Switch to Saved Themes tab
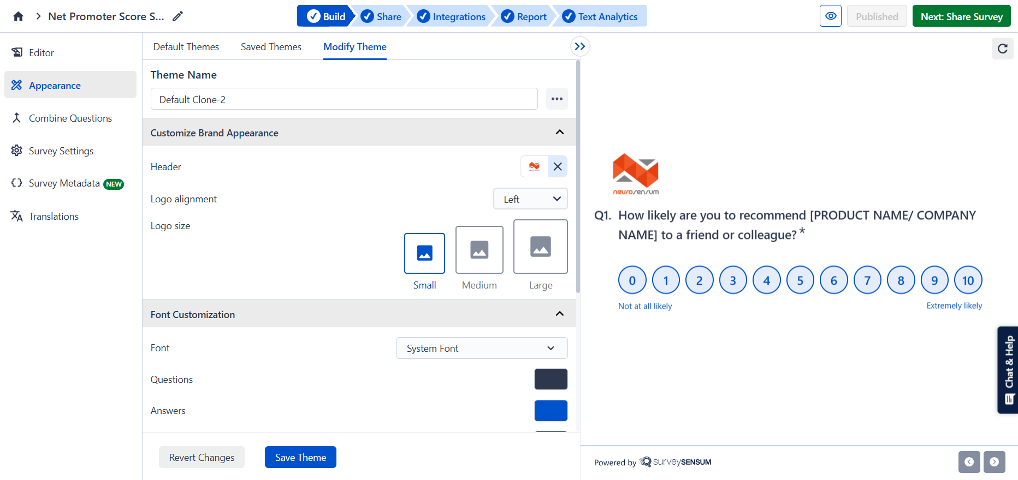The width and height of the screenshot is (1018, 480). [271, 47]
